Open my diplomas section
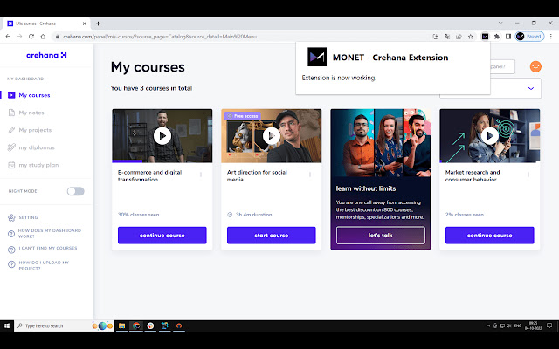This screenshot has height=349, width=559. click(x=37, y=147)
